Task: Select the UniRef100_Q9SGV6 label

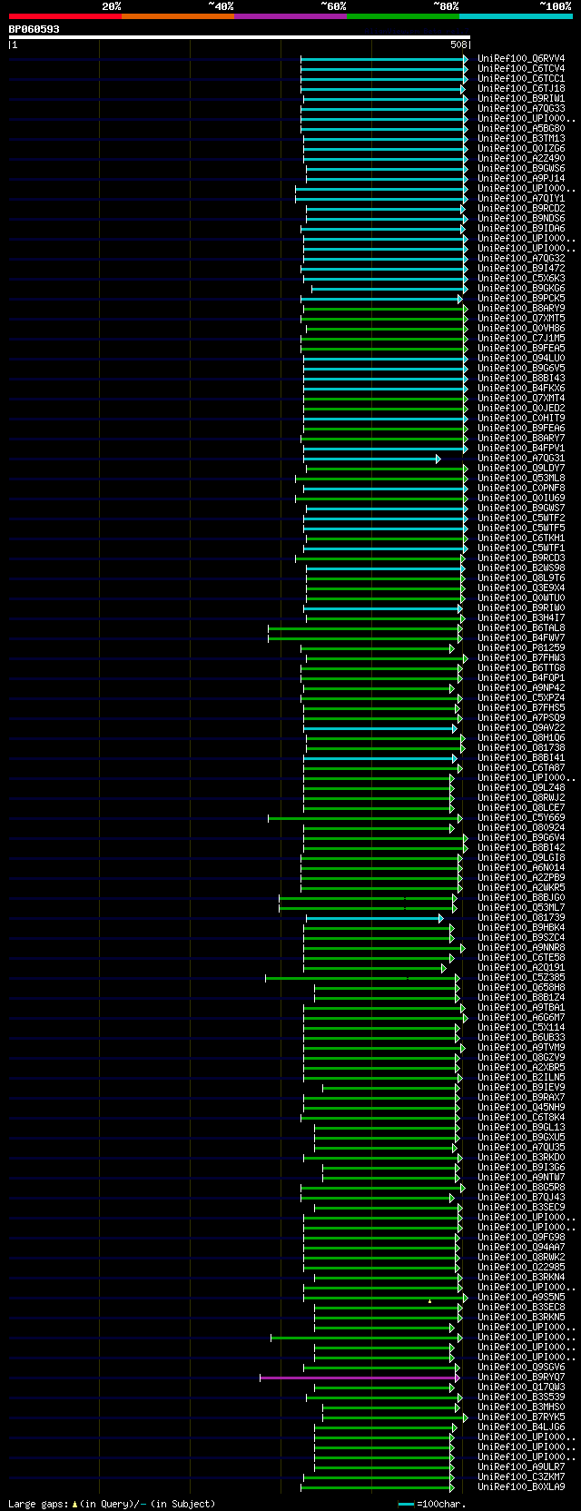Action: point(521,1368)
